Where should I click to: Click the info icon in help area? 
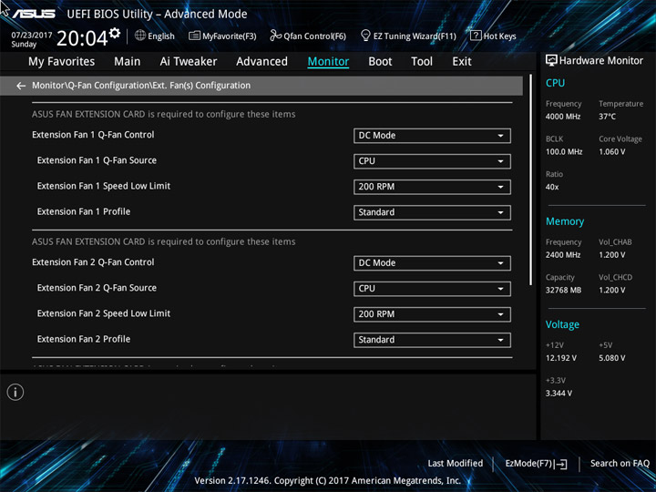(x=15, y=392)
